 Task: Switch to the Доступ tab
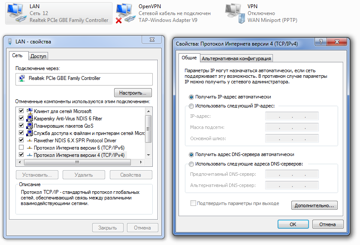point(38,56)
